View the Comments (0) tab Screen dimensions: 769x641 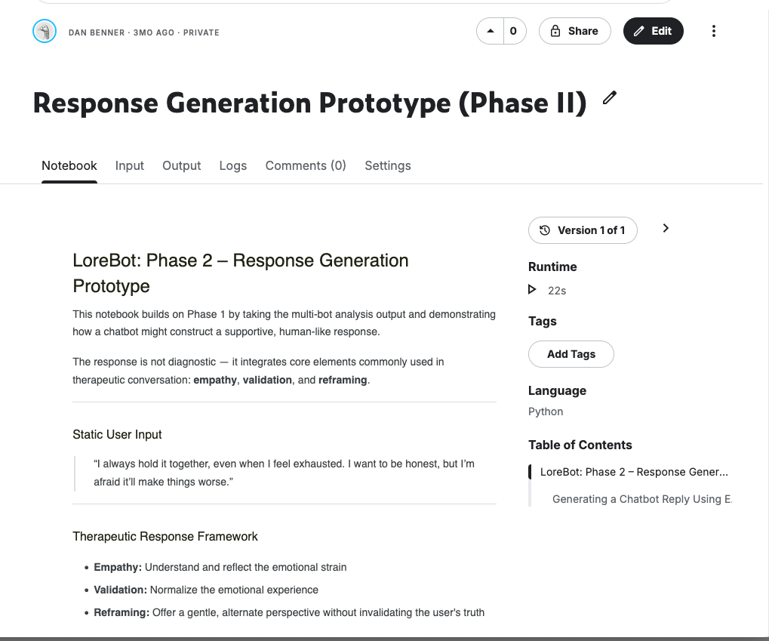pos(306,165)
